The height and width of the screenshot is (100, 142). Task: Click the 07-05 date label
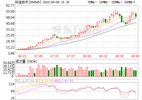pos(38,56)
